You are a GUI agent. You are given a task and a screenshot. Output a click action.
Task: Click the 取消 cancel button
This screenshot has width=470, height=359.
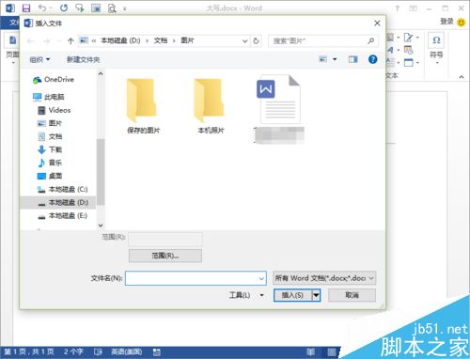(x=352, y=295)
